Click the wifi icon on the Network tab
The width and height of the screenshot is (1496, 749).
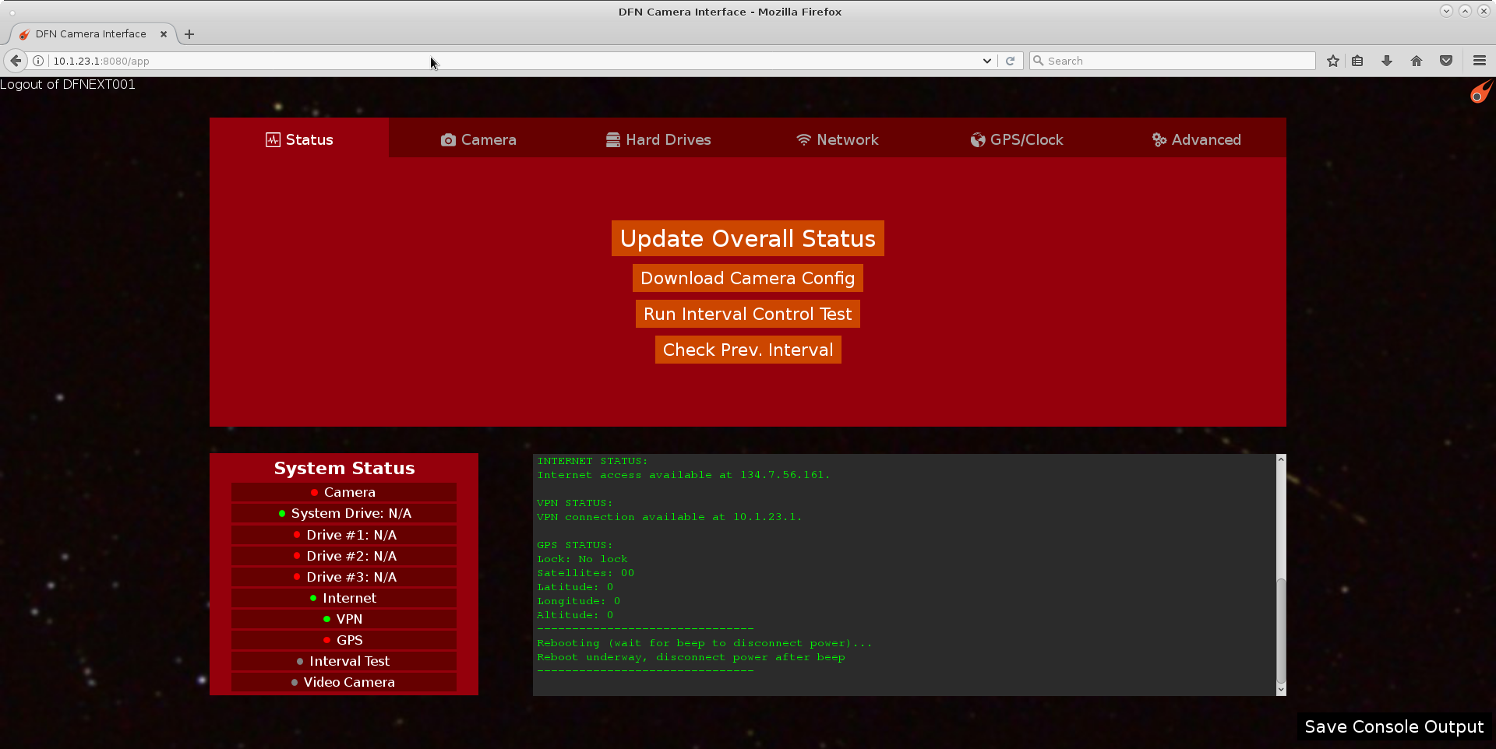[x=803, y=139]
